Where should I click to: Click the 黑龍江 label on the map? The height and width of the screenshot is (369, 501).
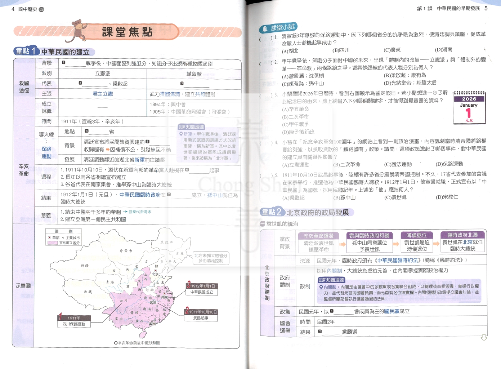coord(167,243)
